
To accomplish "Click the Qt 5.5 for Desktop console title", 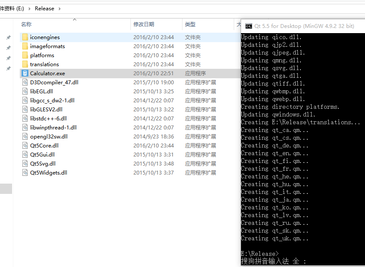I will point(304,26).
